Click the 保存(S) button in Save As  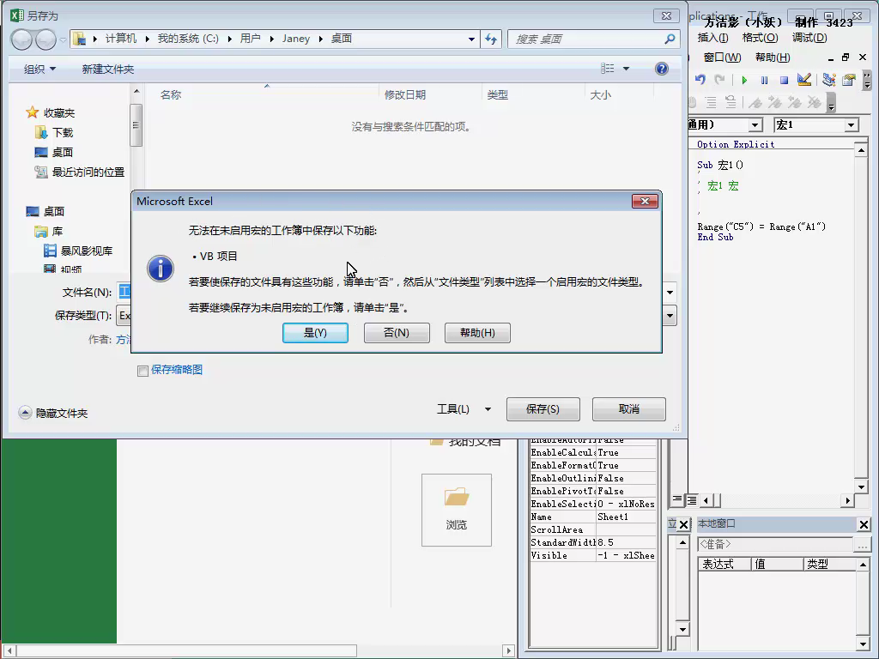pyautogui.click(x=543, y=409)
